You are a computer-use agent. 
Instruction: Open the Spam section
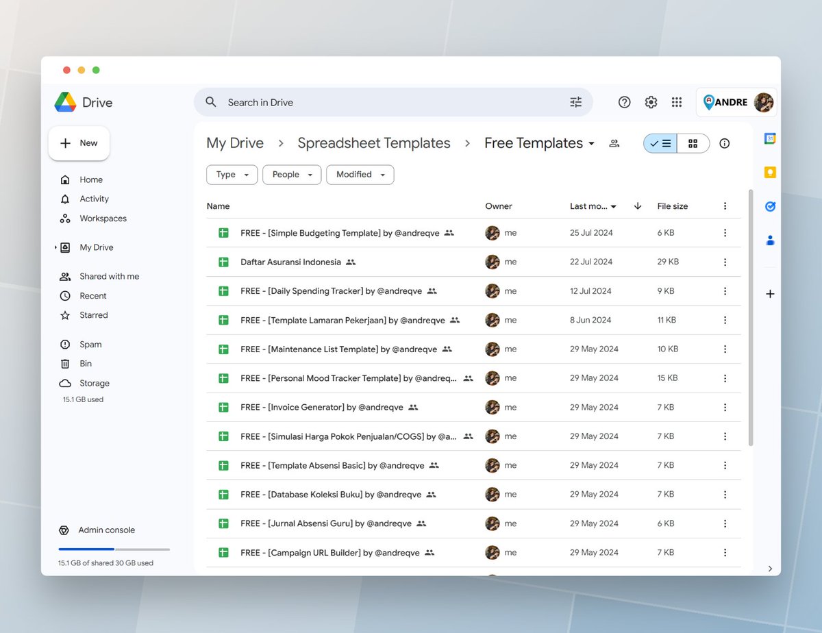[x=90, y=345]
